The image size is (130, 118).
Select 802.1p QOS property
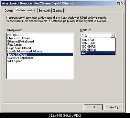[x=40, y=35]
